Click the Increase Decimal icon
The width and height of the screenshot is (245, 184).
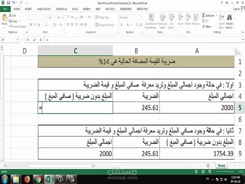coord(137,25)
